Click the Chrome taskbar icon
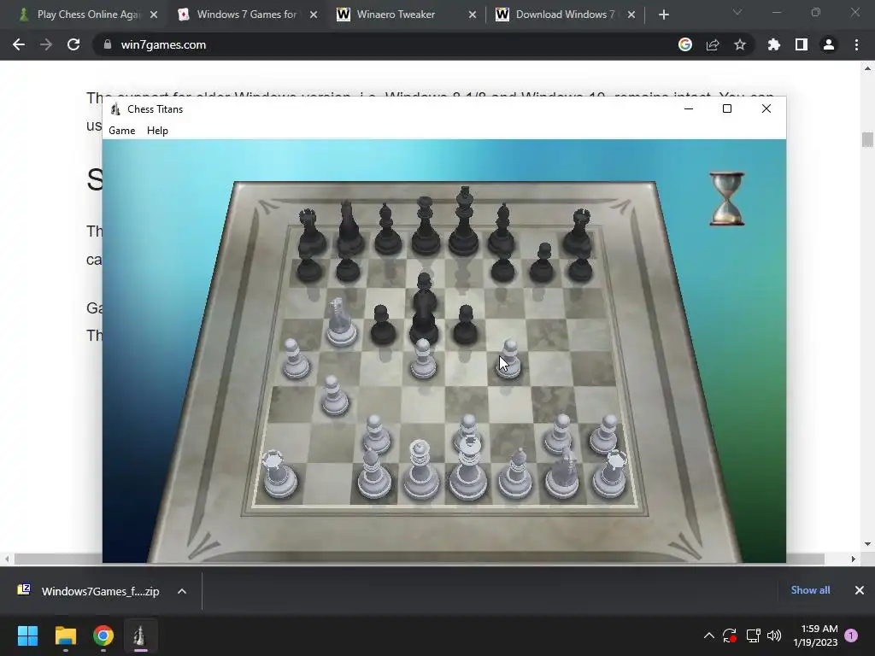 tap(103, 635)
